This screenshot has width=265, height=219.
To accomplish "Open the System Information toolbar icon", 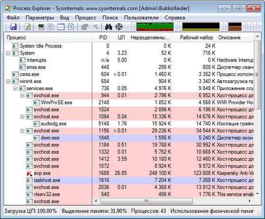I will (x=41, y=26).
